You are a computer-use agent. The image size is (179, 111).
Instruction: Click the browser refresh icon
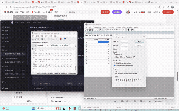7,7
